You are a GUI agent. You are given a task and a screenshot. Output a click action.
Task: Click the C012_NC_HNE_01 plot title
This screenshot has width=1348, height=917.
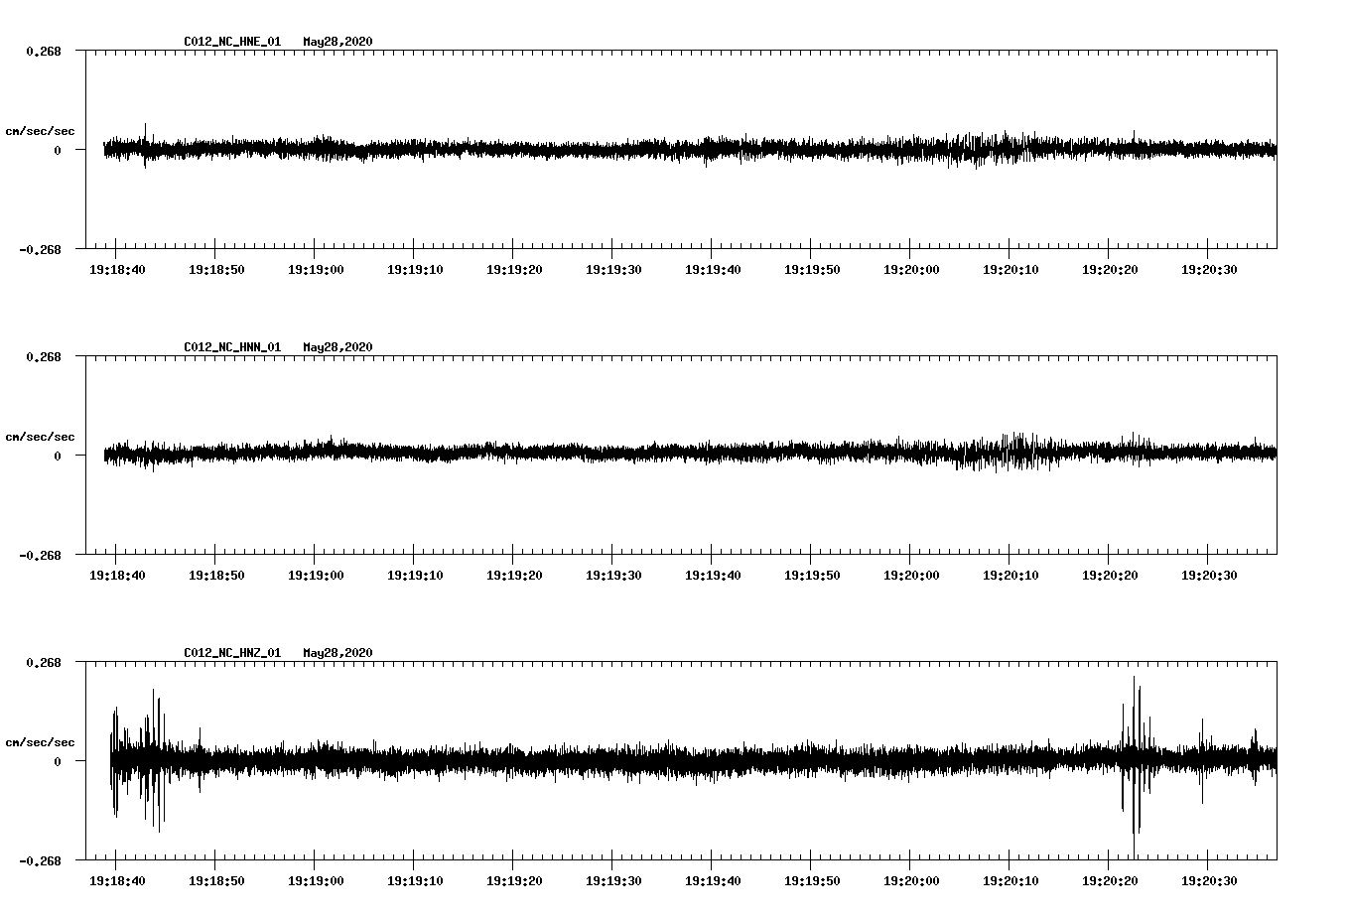[232, 42]
